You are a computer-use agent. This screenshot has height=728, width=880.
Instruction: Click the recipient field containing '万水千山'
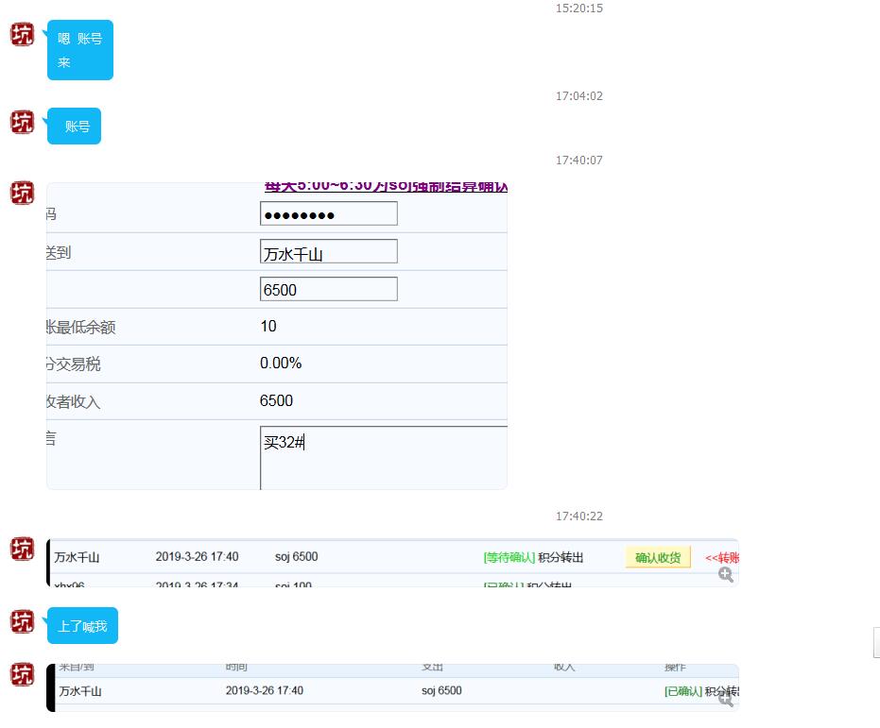tap(328, 252)
